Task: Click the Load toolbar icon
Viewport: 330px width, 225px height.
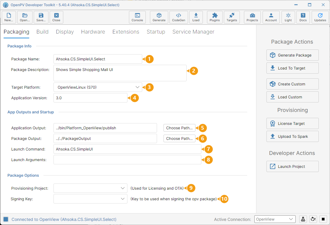Action: point(196,17)
